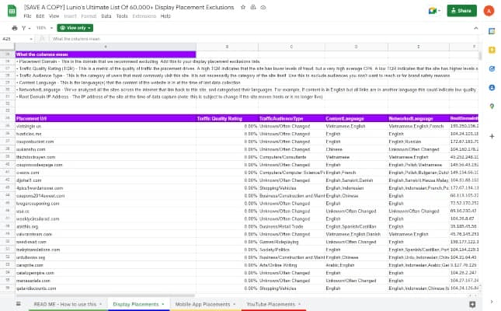Viewport: 501px width, 311px height.
Task: Open Tasks in the side panel
Action: tap(492, 68)
